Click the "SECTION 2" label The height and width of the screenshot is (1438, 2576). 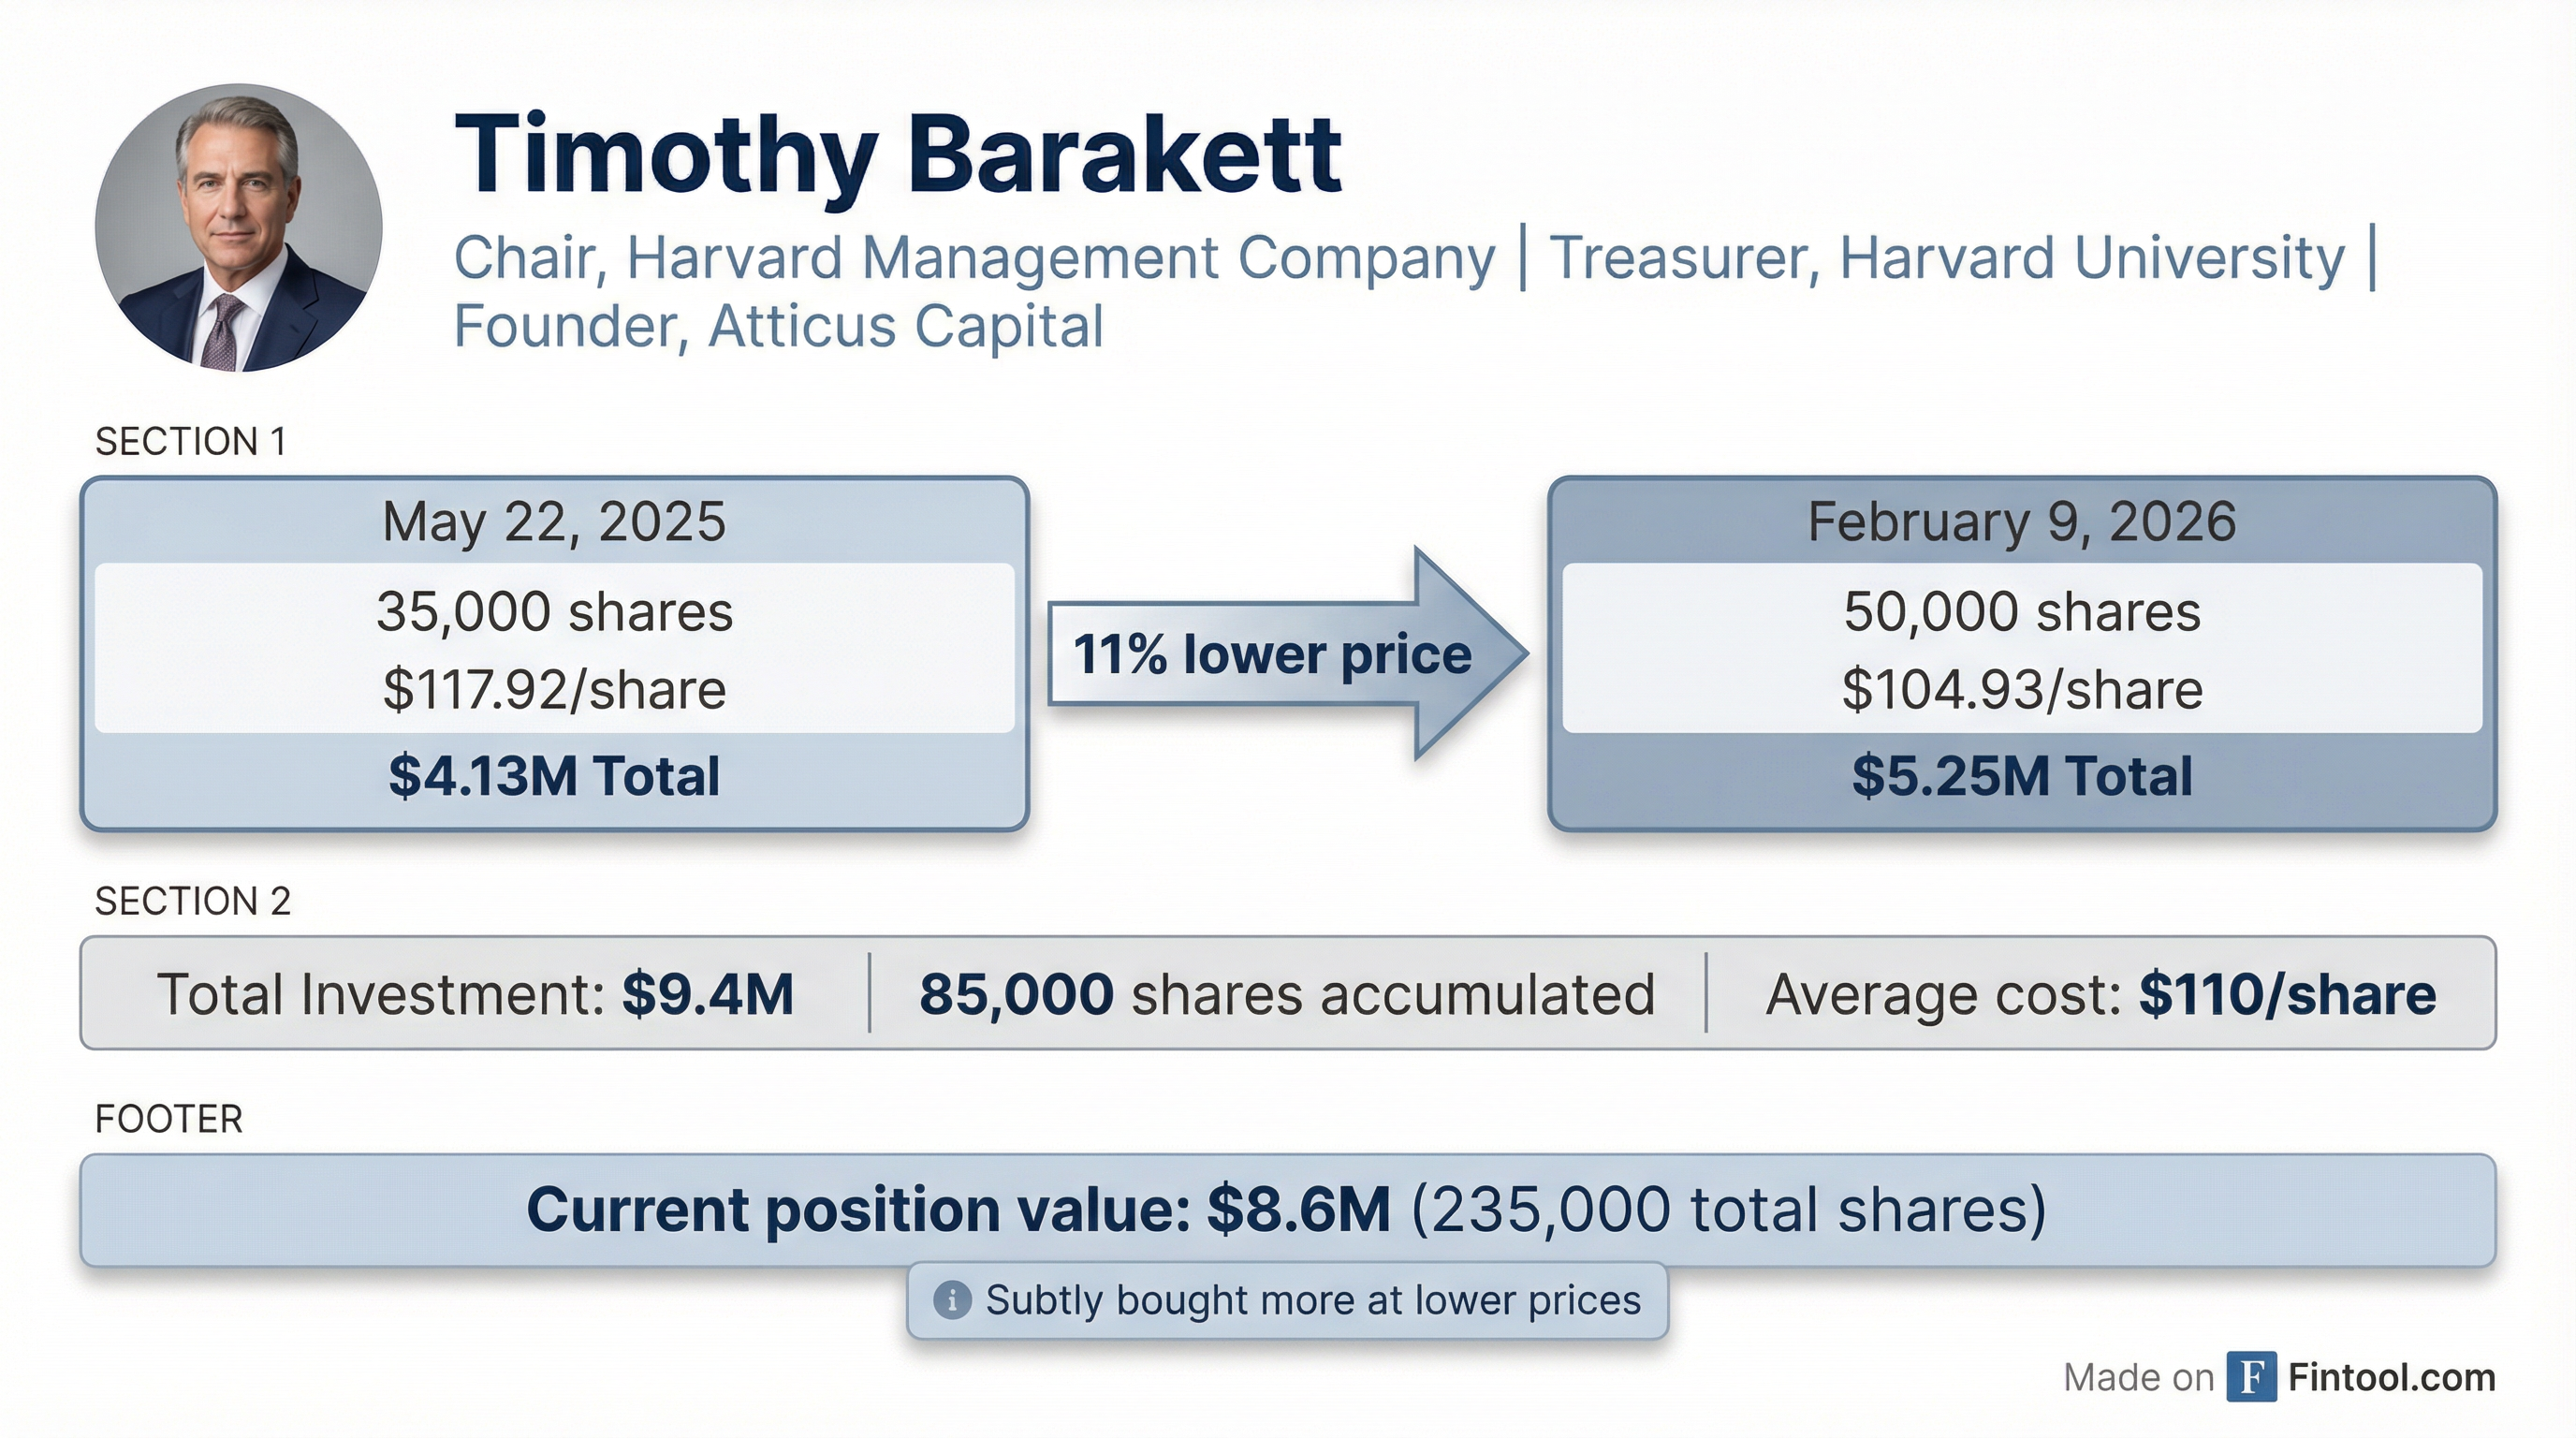pyautogui.click(x=192, y=902)
